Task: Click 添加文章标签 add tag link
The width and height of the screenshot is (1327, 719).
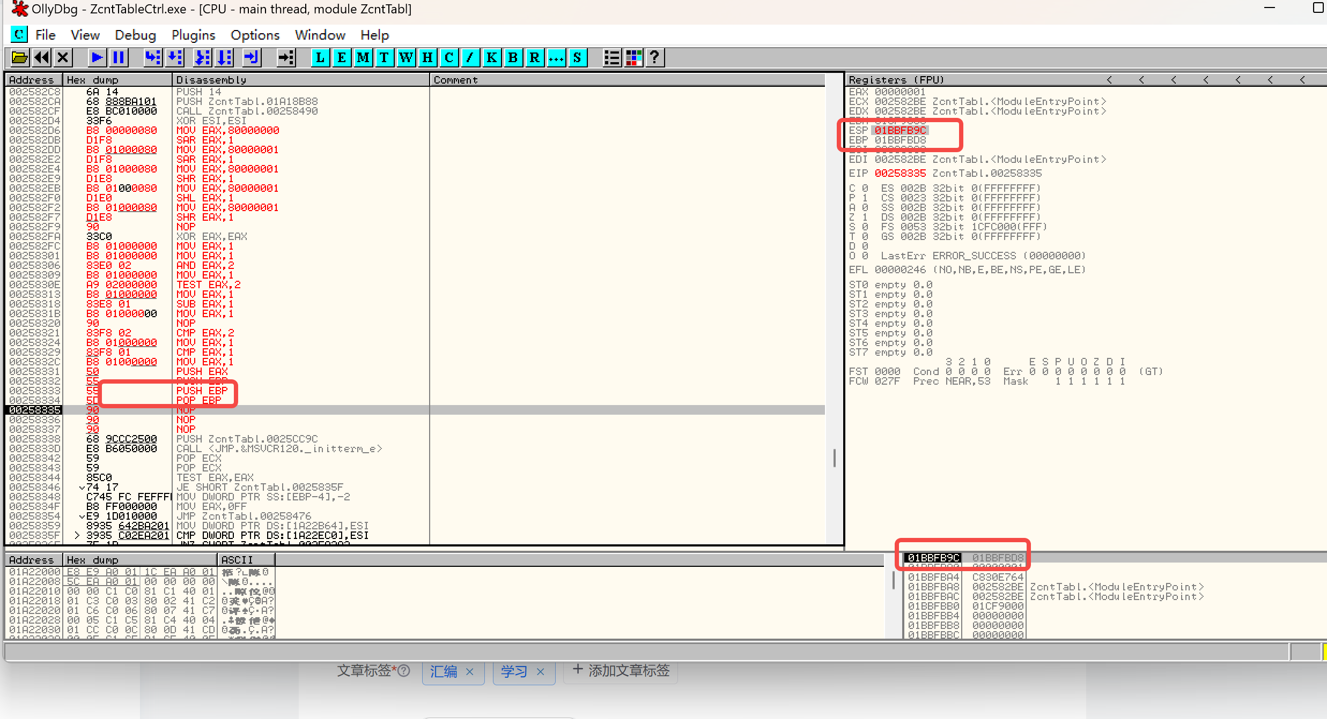Action: [x=621, y=670]
